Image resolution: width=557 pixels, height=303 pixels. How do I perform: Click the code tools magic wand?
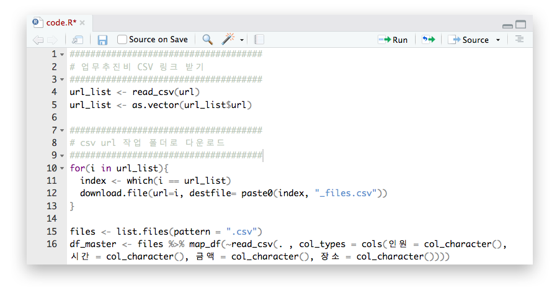228,39
